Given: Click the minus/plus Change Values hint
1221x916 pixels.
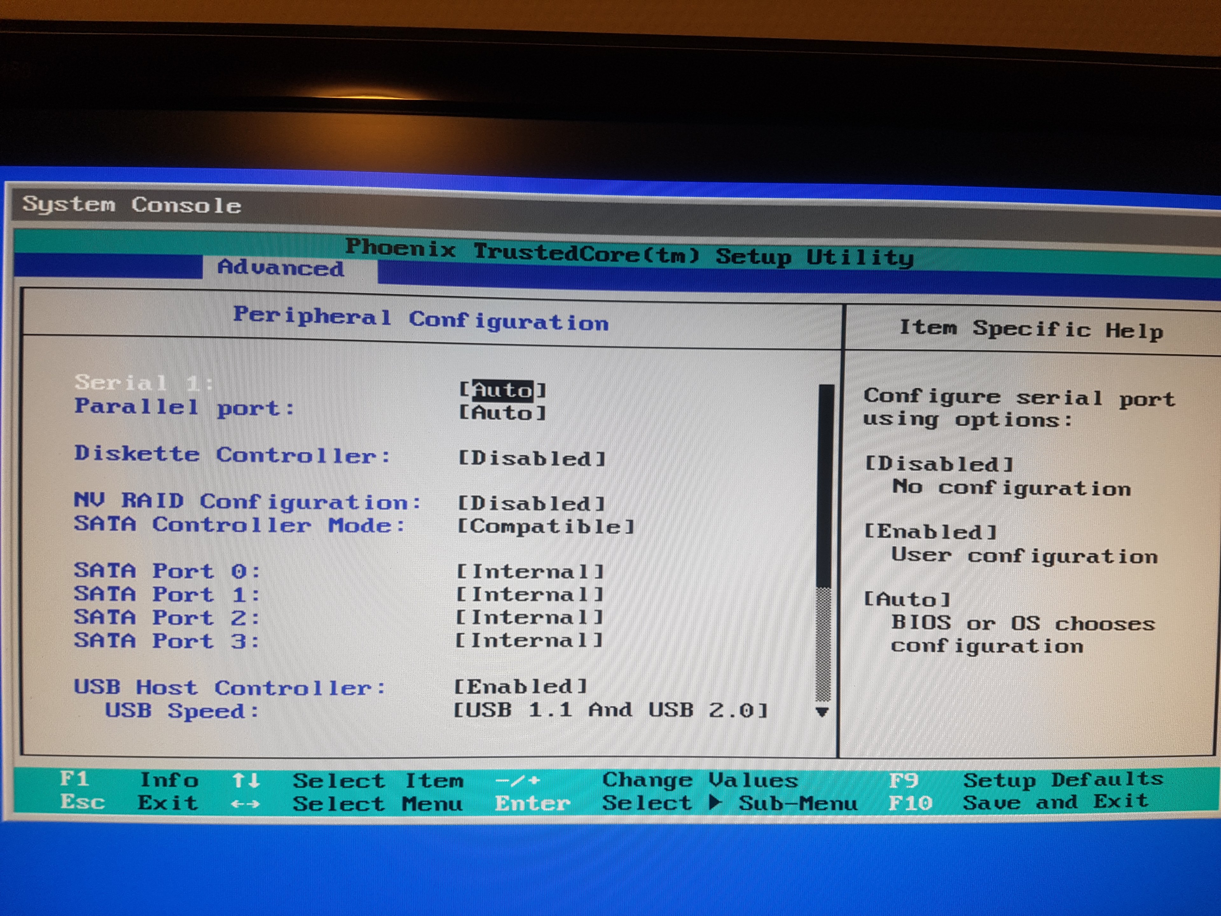Looking at the screenshot, I should click(x=646, y=780).
